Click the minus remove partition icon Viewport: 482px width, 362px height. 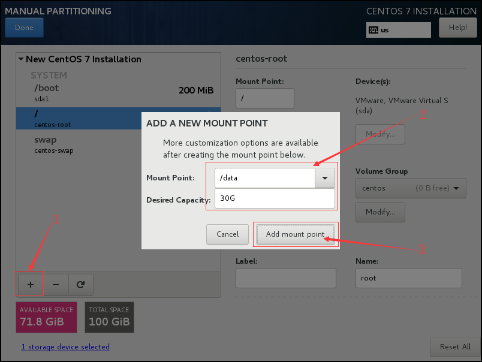click(x=56, y=285)
